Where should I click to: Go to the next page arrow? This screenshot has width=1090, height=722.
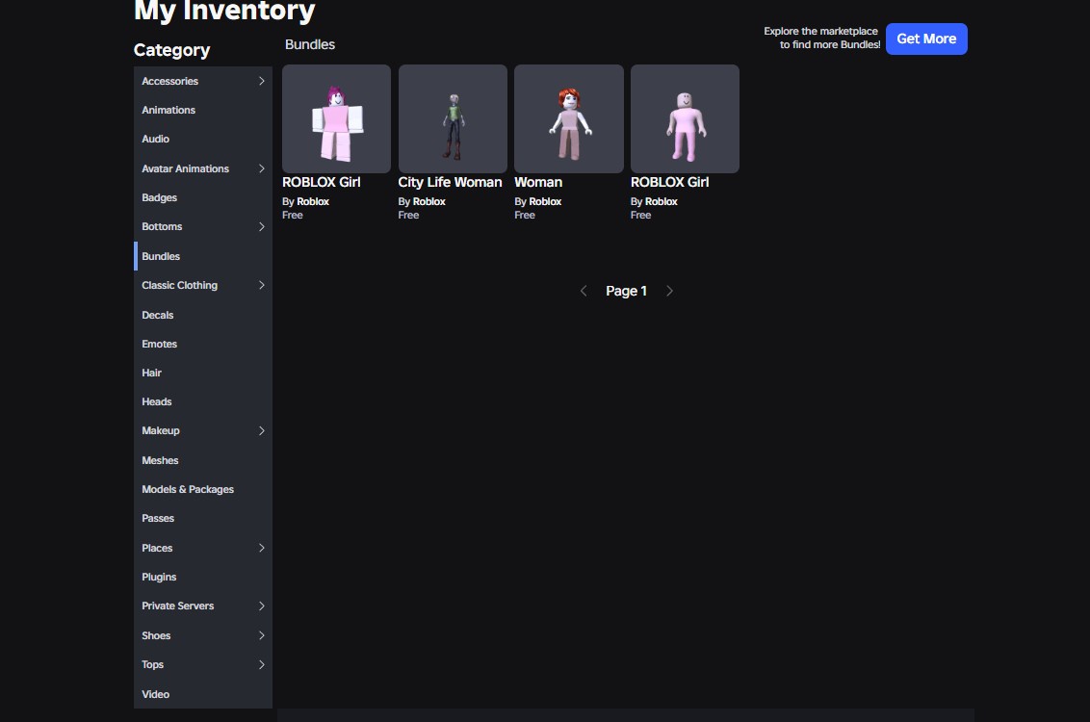(x=669, y=291)
